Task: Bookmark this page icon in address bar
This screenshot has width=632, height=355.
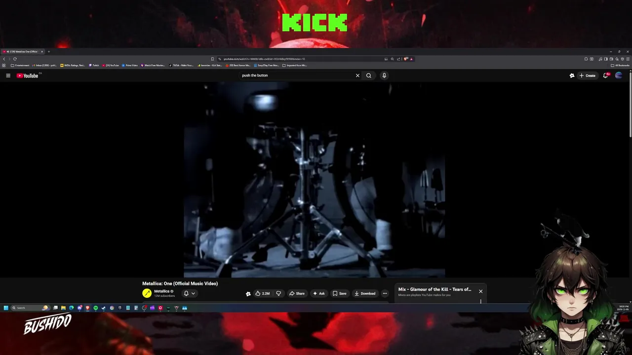Action: (x=212, y=59)
